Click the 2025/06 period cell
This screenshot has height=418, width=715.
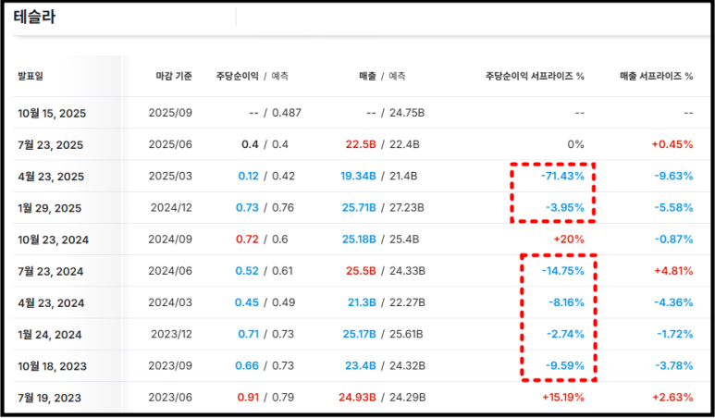pos(170,144)
